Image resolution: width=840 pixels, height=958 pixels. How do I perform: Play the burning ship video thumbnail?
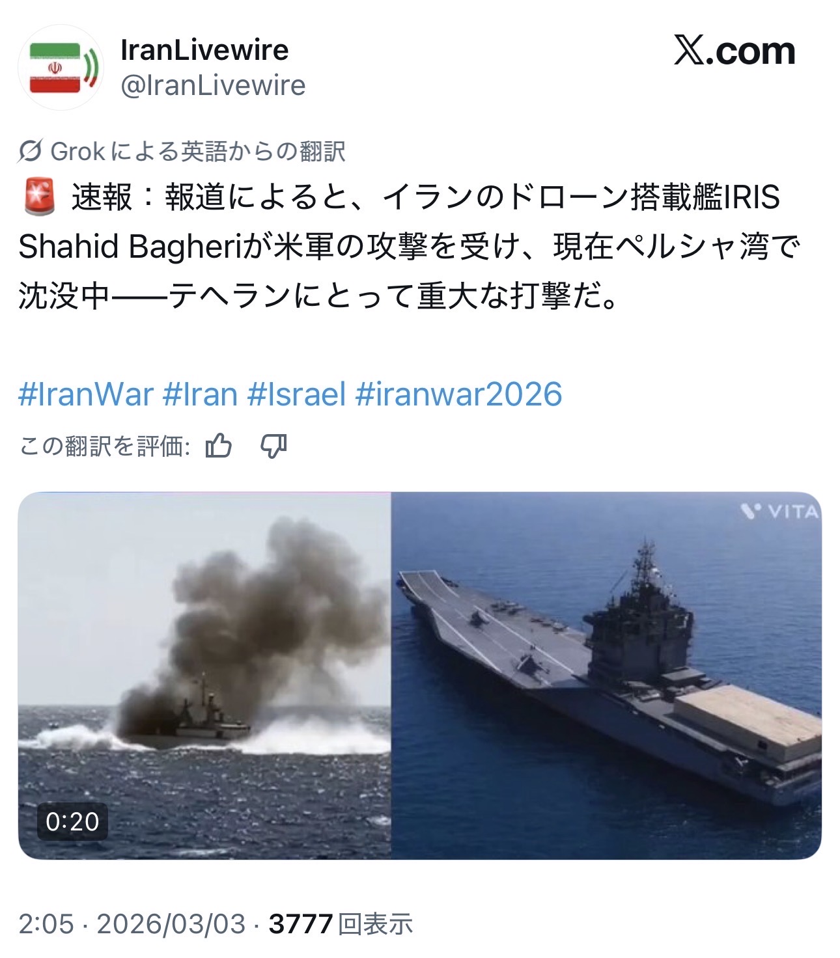coord(204,676)
